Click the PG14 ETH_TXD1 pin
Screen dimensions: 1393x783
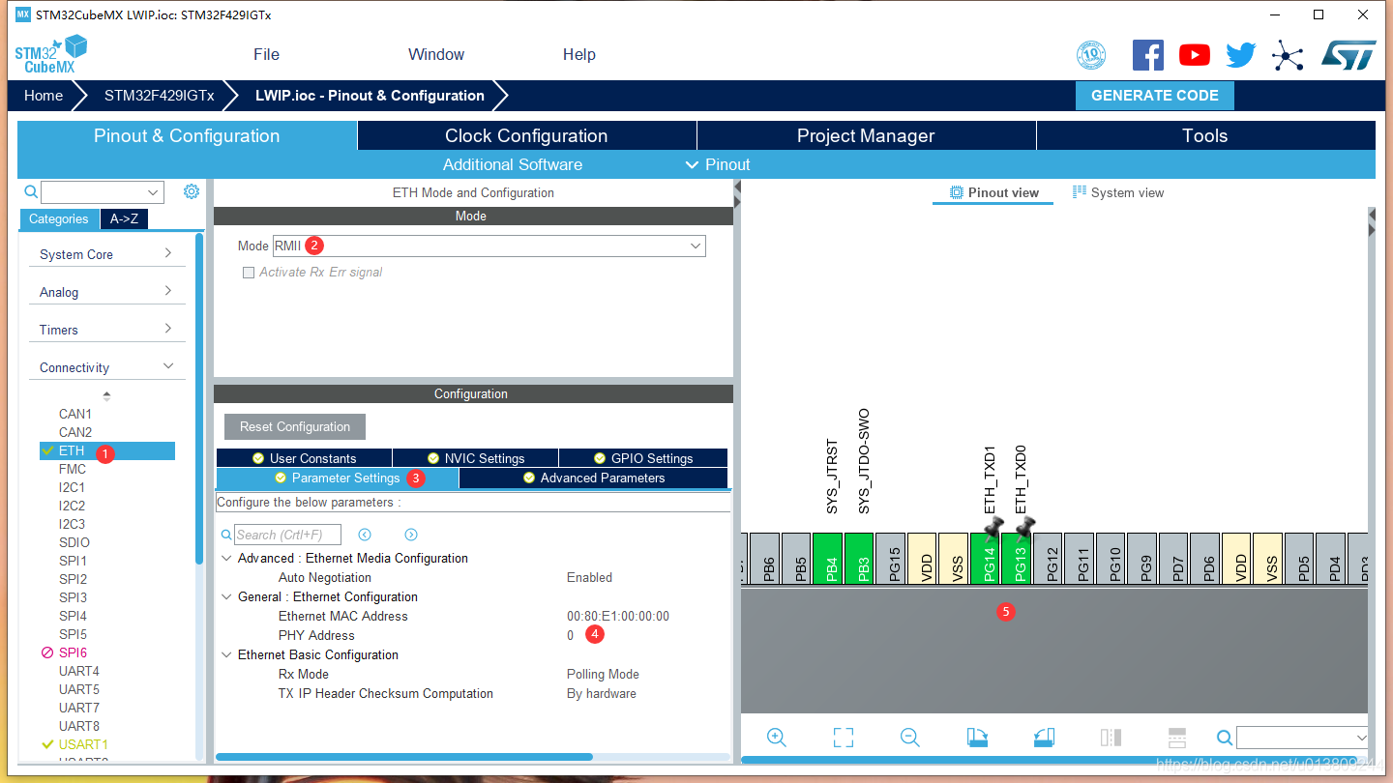[985, 558]
